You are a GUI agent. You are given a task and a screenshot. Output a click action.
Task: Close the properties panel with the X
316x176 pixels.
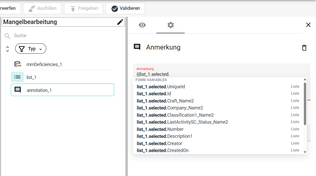(308, 25)
